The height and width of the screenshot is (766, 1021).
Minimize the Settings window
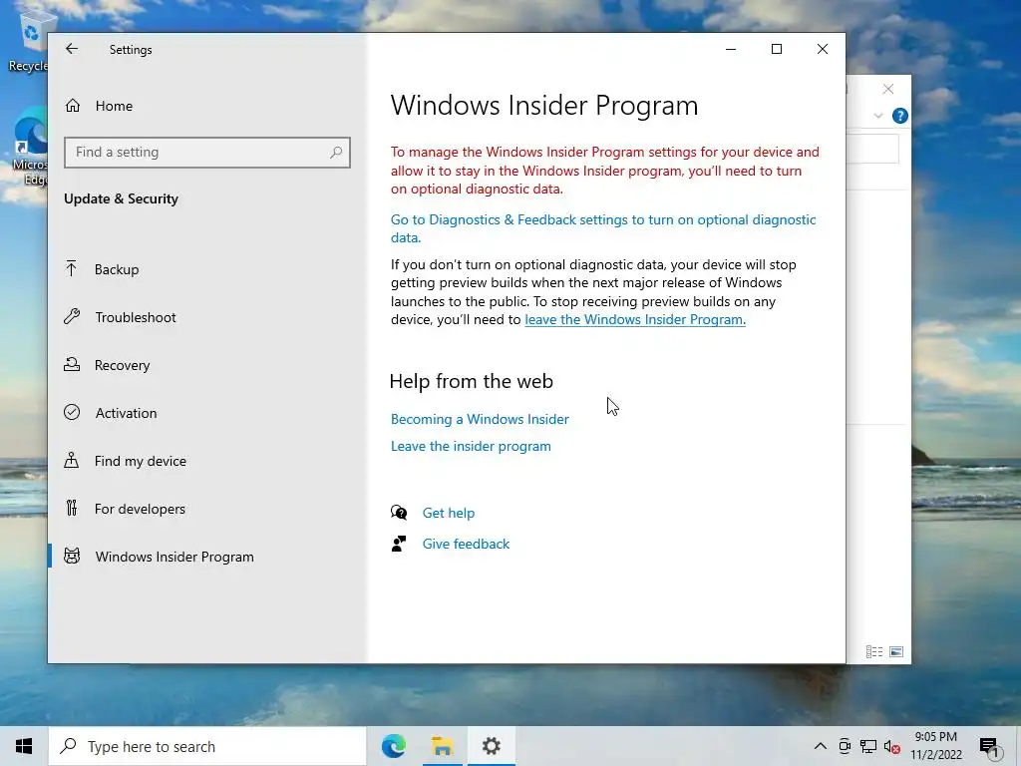731,49
